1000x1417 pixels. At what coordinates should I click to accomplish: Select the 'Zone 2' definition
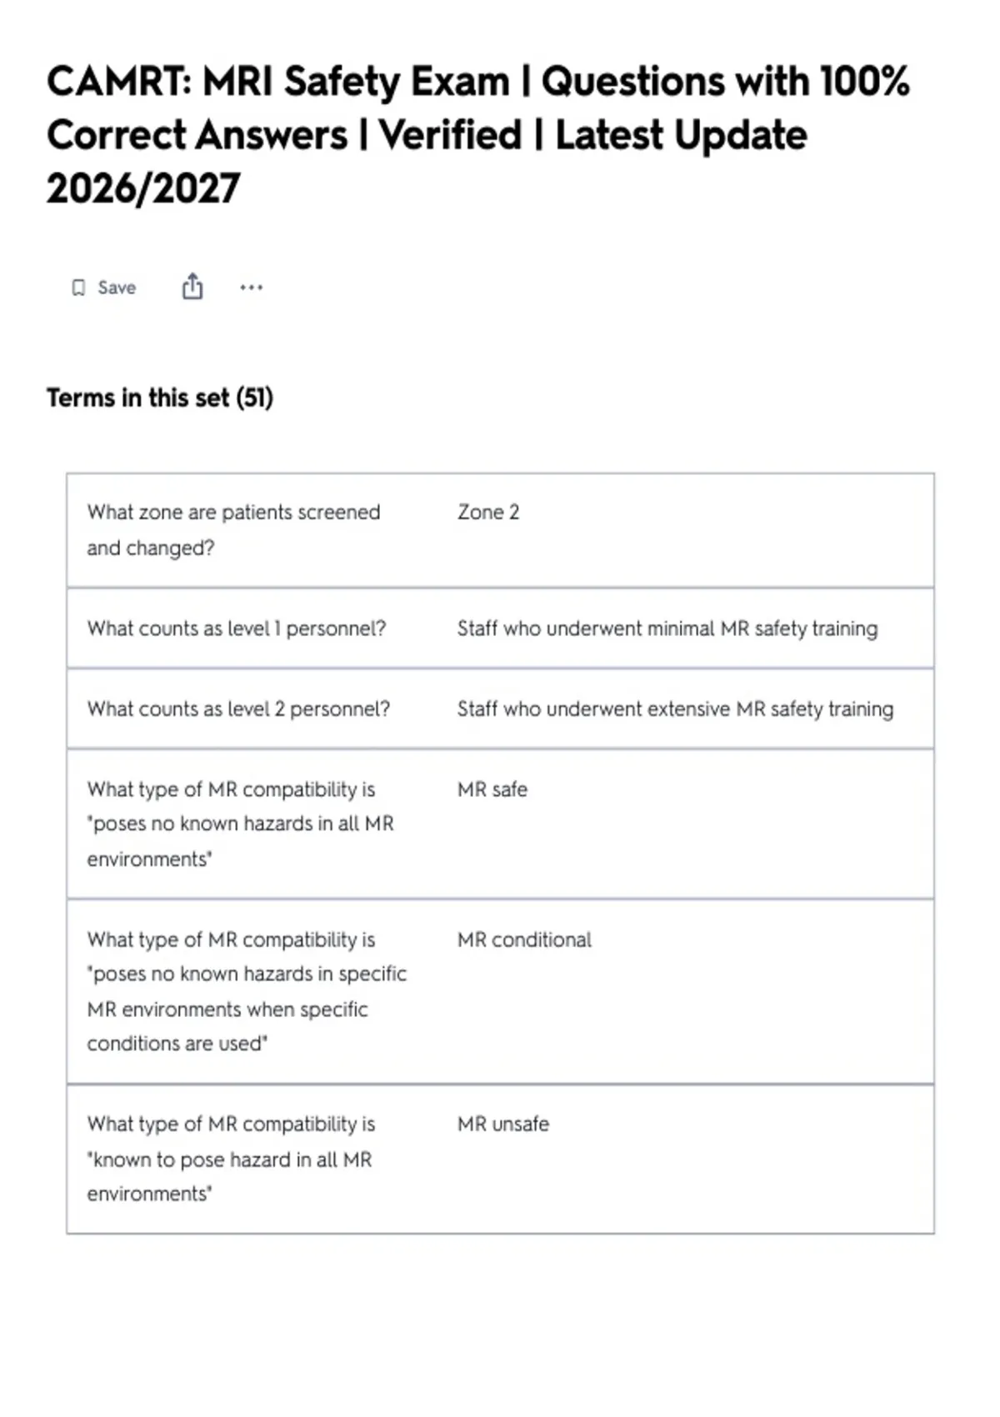pos(488,512)
